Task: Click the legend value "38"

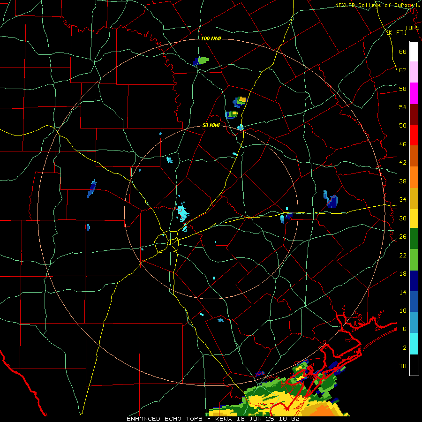Action: coord(403,181)
